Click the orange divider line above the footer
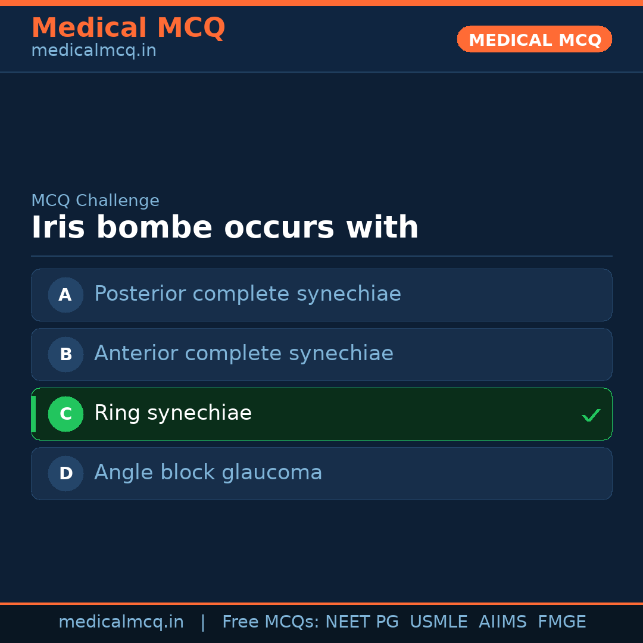This screenshot has width=643, height=643. click(x=321, y=604)
